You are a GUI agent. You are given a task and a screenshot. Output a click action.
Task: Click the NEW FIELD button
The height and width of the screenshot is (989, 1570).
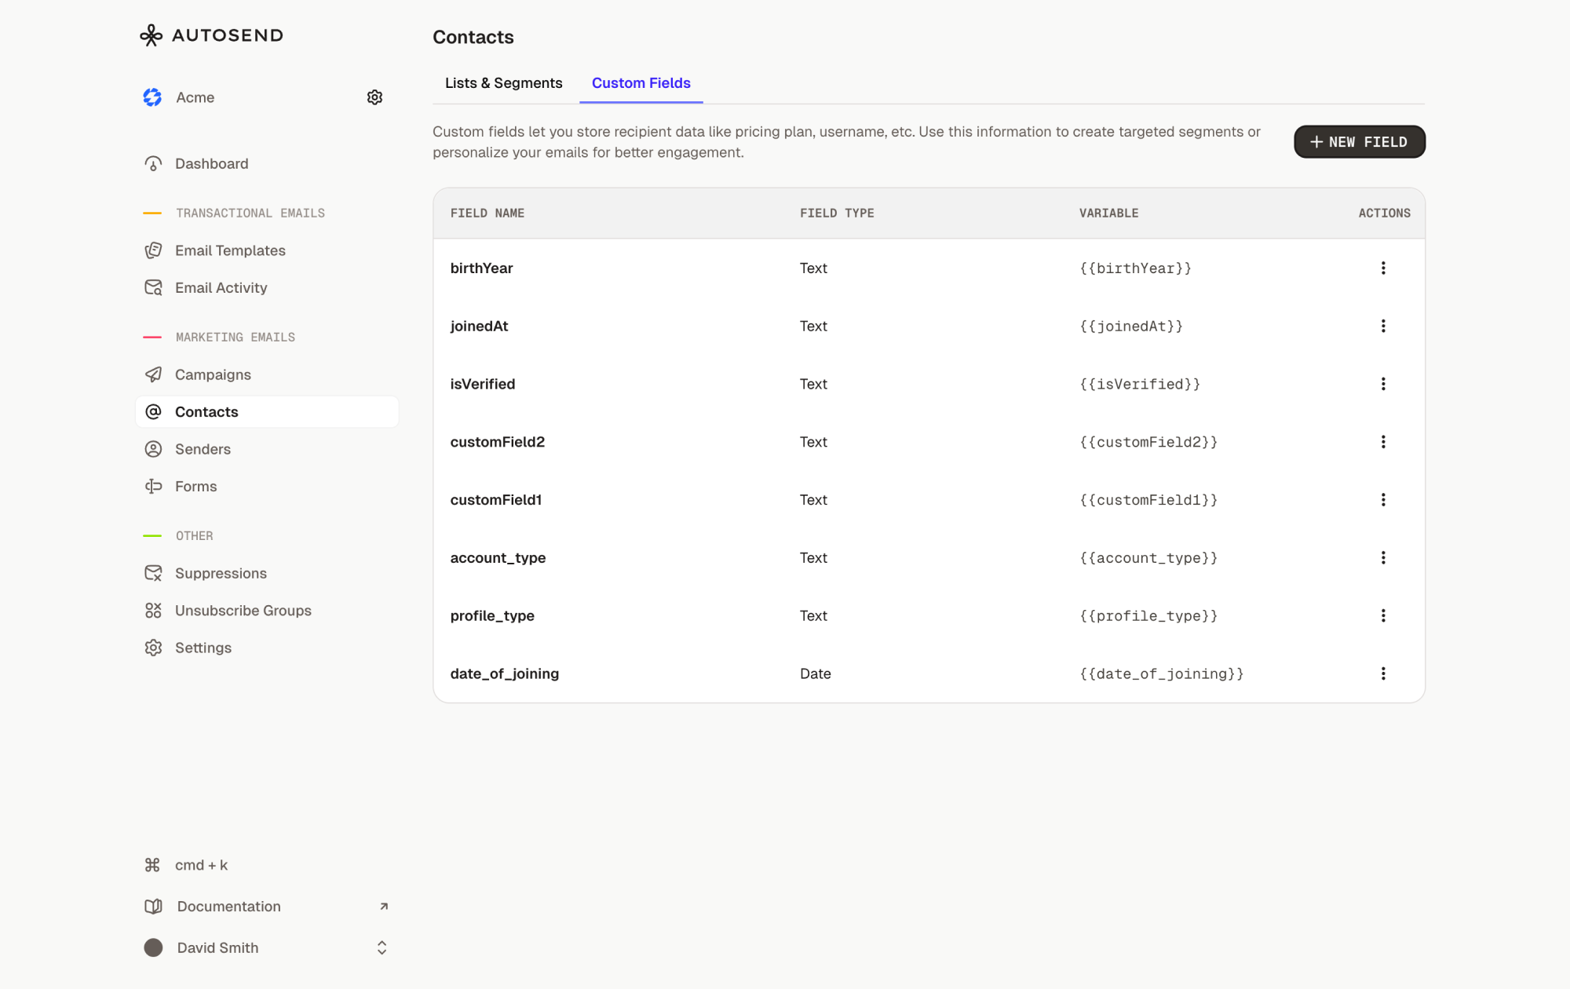(1359, 142)
